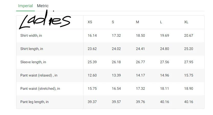The image size is (213, 115).
Task: Click XS shirt width value 16.14
Action: [x=92, y=36]
